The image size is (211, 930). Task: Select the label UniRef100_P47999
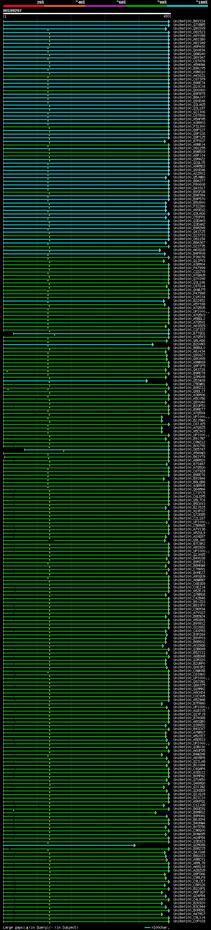point(189,268)
